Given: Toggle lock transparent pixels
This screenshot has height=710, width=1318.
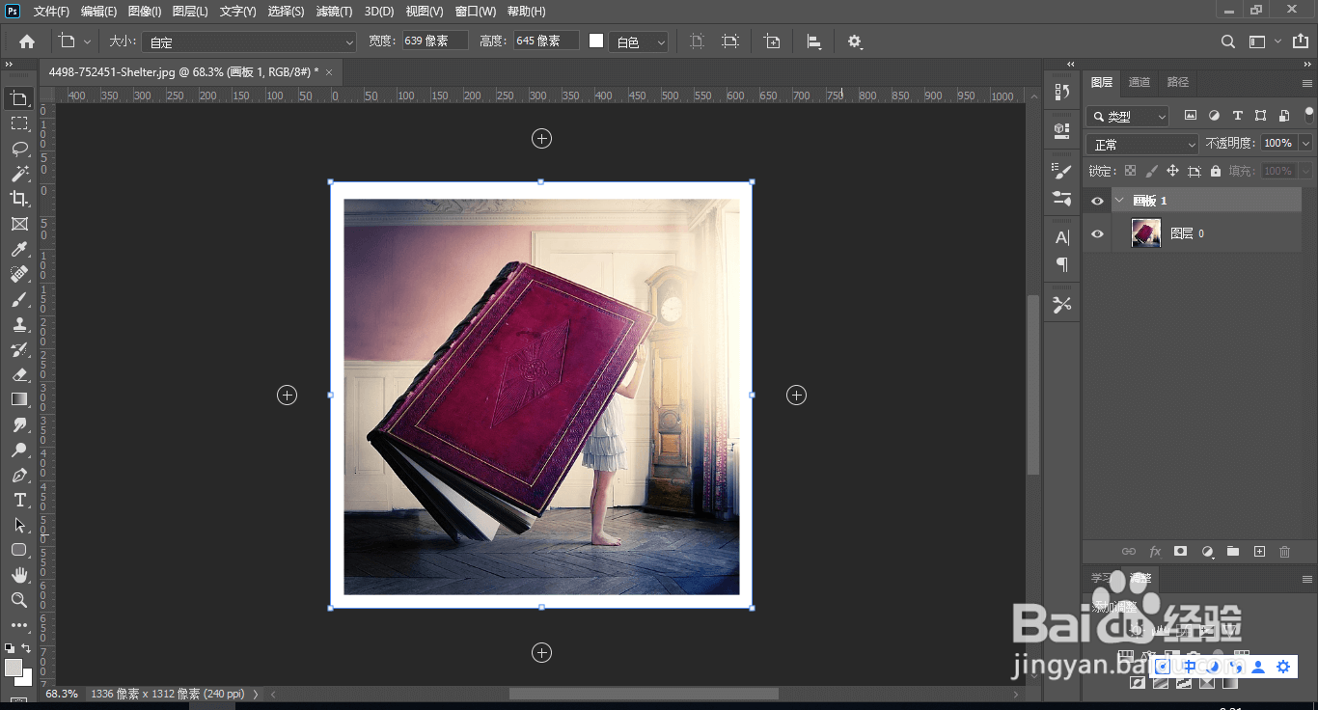Looking at the screenshot, I should [x=1130, y=171].
